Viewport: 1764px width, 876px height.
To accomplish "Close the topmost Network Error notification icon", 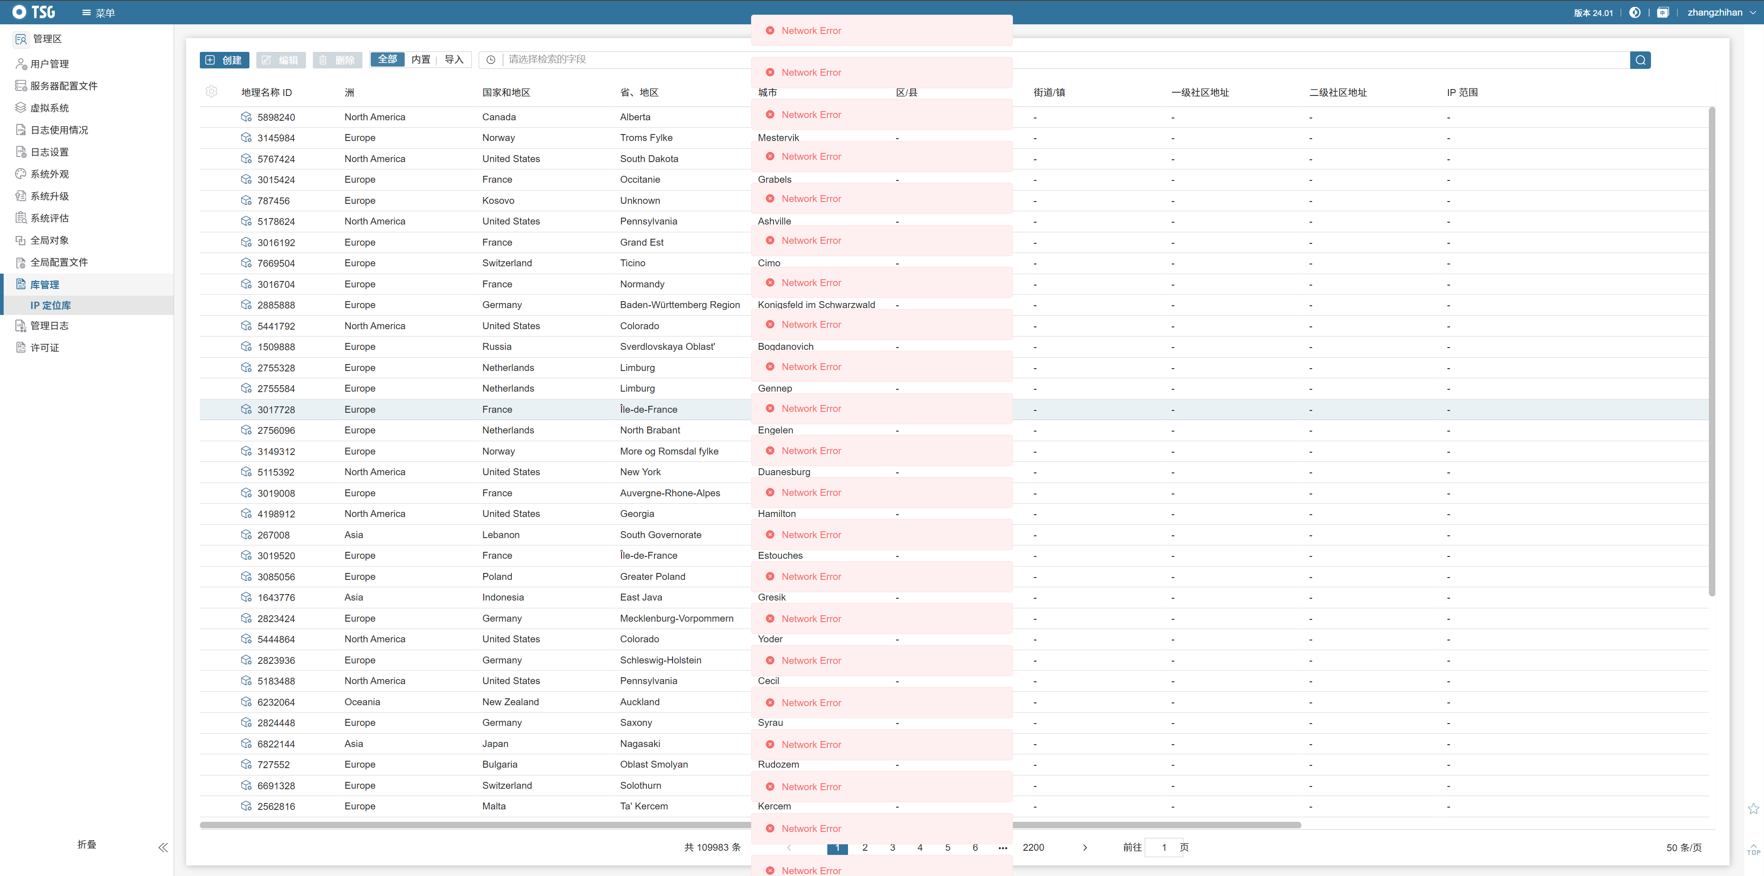I will pyautogui.click(x=770, y=31).
